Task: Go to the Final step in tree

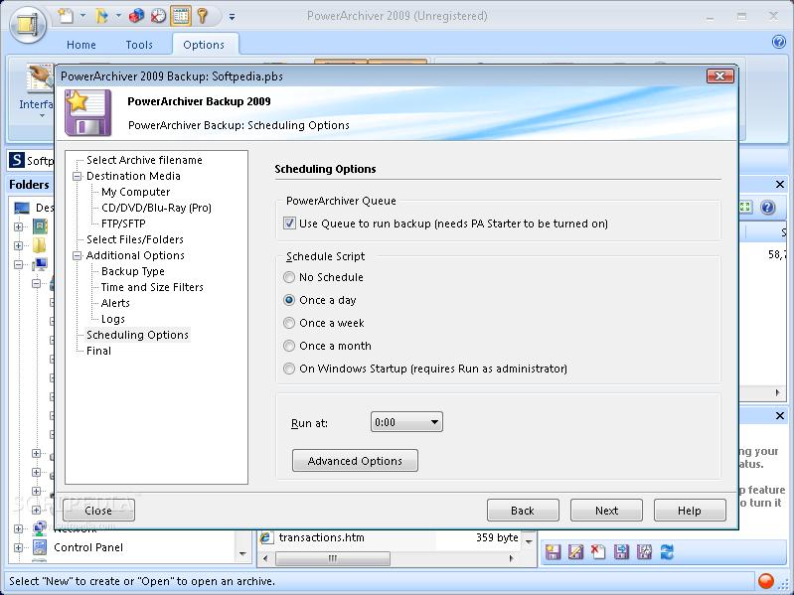Action: [x=98, y=351]
